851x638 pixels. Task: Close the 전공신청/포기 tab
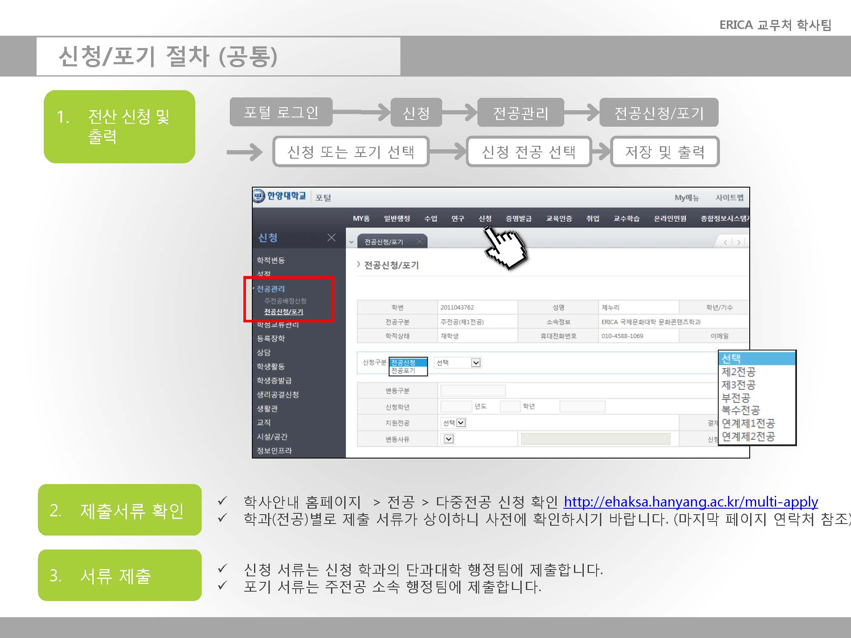tap(420, 242)
